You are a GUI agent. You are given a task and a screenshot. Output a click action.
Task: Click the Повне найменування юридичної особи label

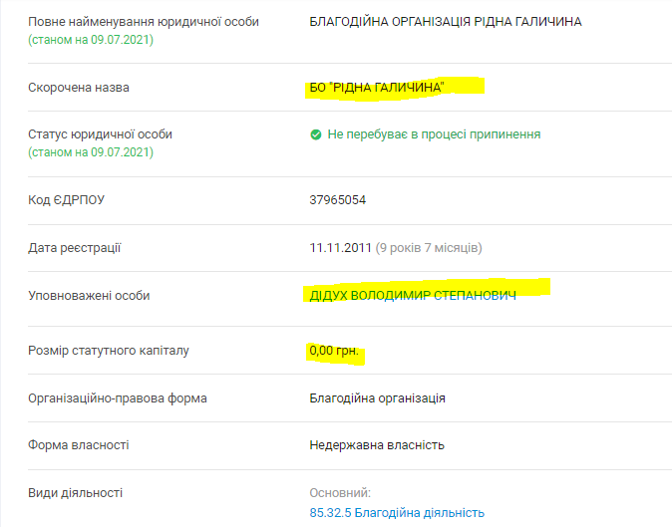pyautogui.click(x=144, y=21)
